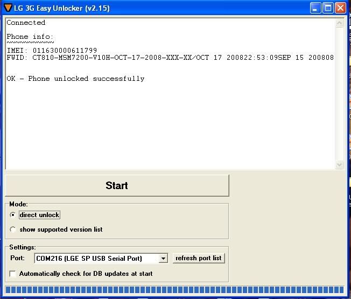Click the FWID CT810-MSM7200 line in log
351x299 pixels.
pos(170,58)
